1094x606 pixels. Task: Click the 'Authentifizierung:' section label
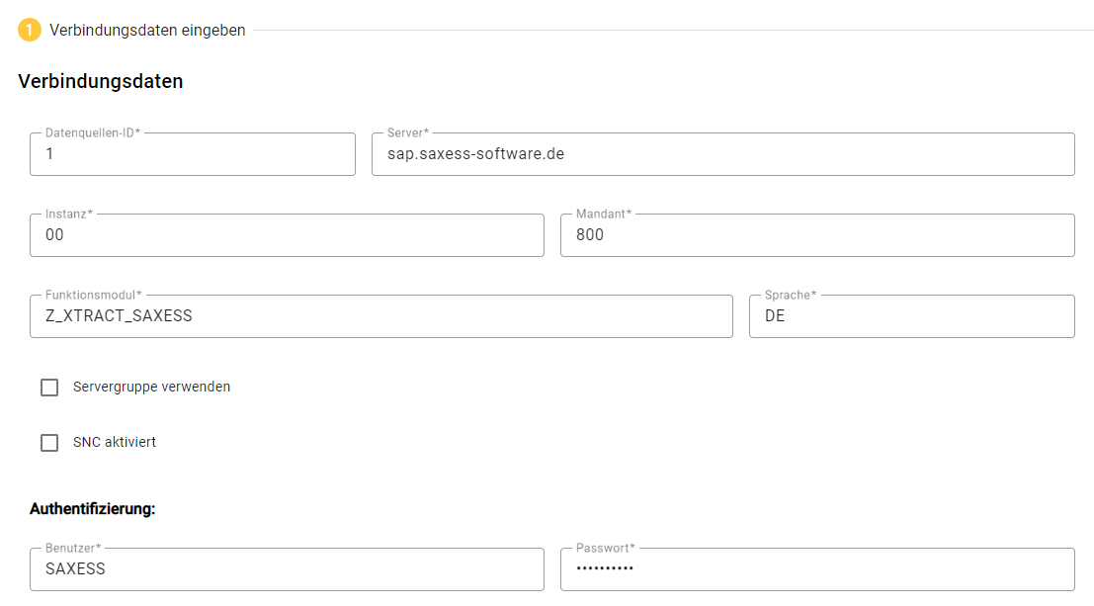point(93,509)
